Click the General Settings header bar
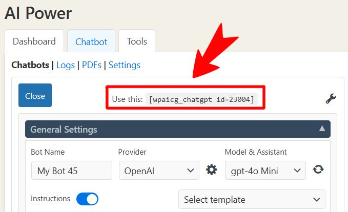 coord(178,129)
